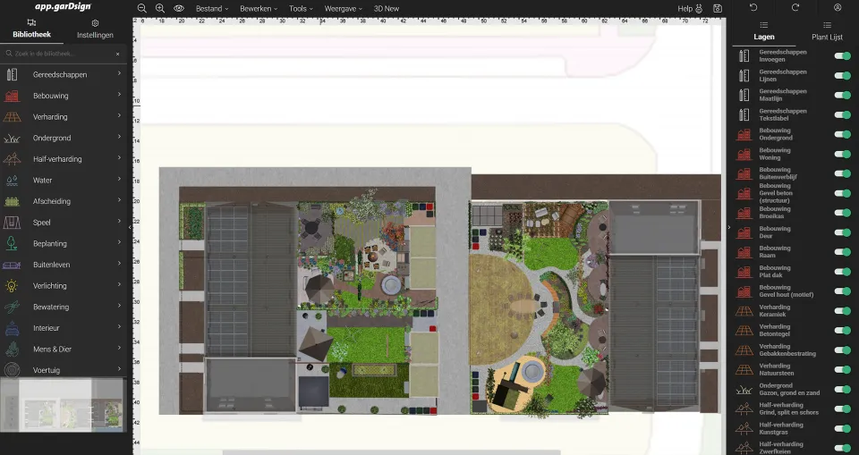This screenshot has height=455, width=859.
Task: Select the Half-verharding icon
Action: [12, 159]
